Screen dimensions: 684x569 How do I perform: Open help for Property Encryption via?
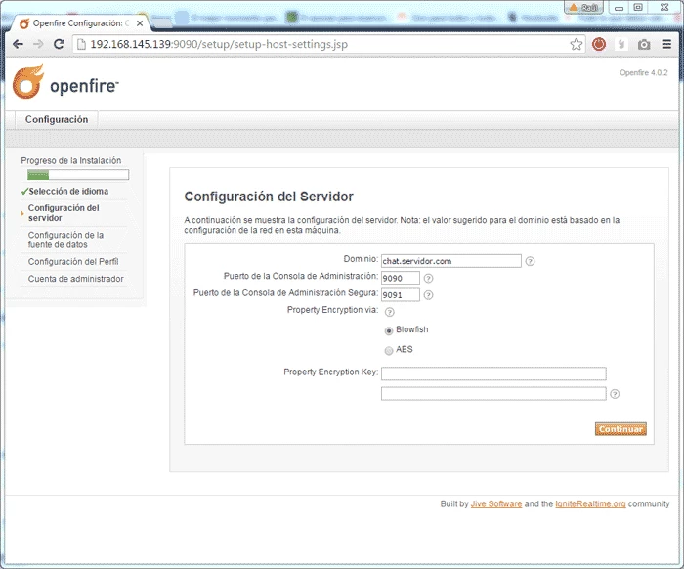click(x=389, y=312)
